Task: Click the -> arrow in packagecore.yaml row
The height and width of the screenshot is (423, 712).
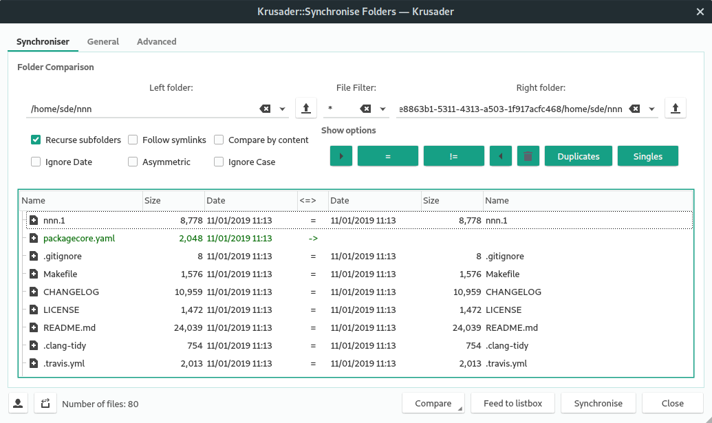Action: click(x=313, y=238)
